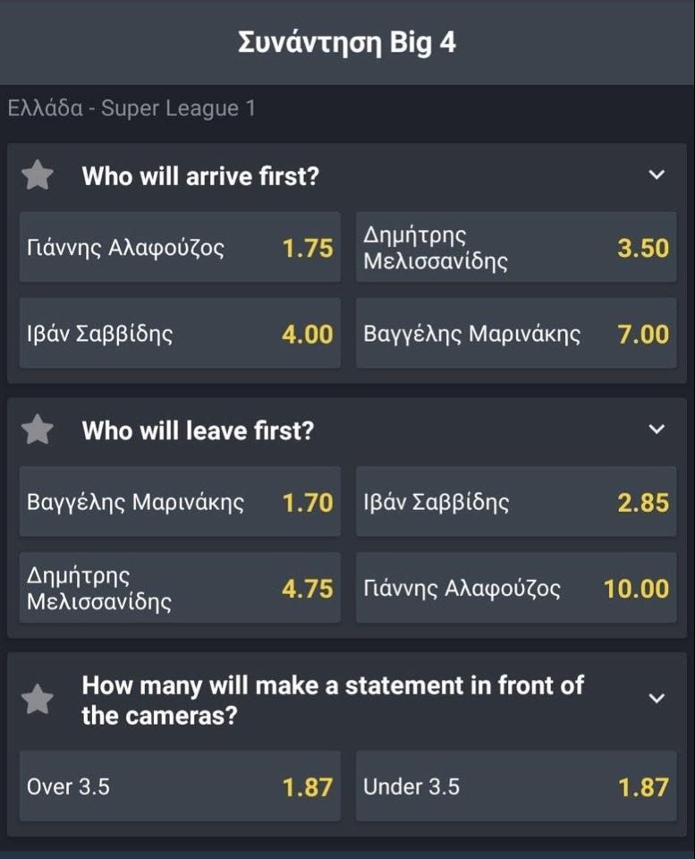
Task: Star the 'Who will leave first?' market
Action: coord(38,431)
